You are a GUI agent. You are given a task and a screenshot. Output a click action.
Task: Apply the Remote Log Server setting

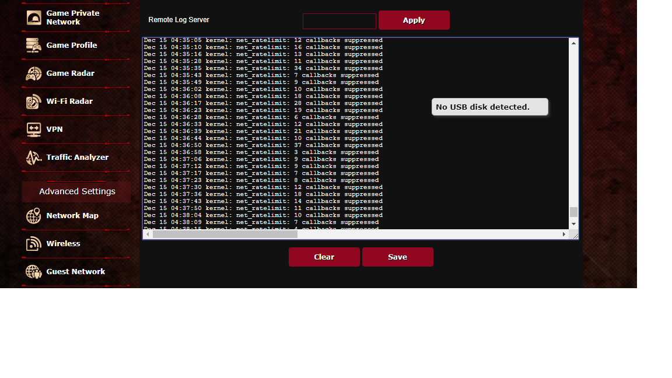tap(414, 20)
